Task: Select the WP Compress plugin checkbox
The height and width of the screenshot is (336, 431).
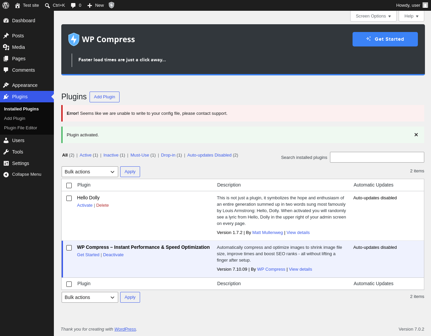Action: (69, 248)
